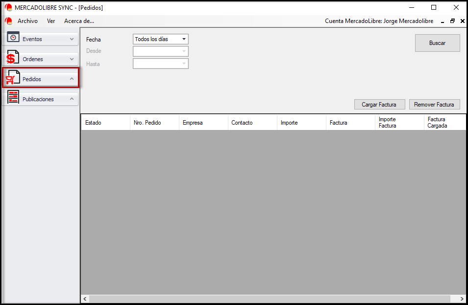Screen dimensions: 468x305
Task: Click the Cuenta MercadoLibre account label
Action: pos(379,21)
